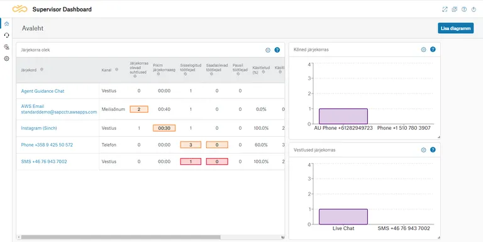Open settings gear of Kõned järjekorras chart

[423, 50]
